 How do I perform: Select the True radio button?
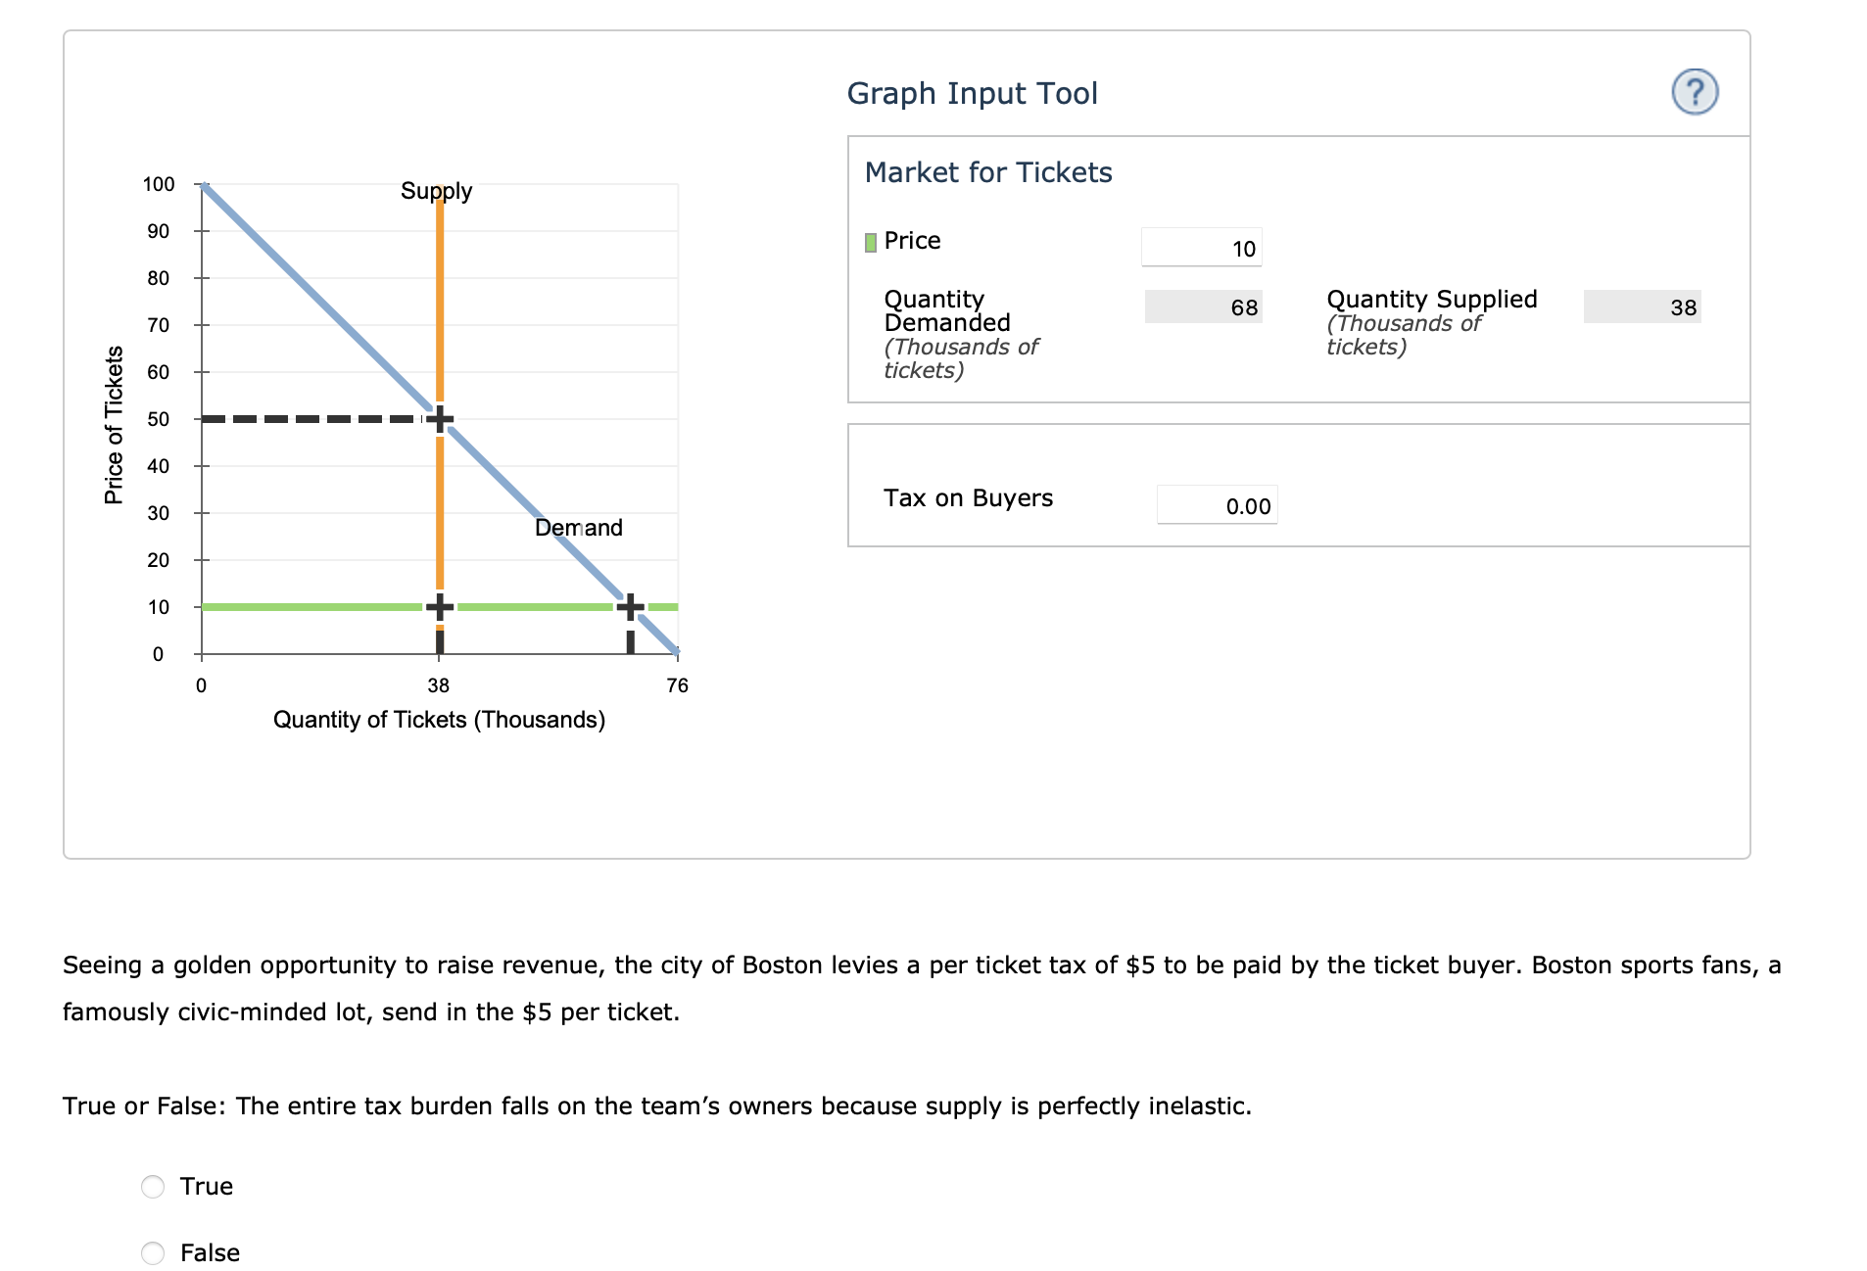point(153,1186)
